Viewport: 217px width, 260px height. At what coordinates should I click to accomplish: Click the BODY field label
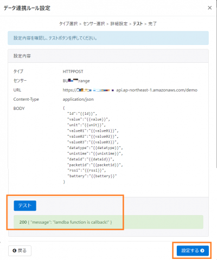19,108
